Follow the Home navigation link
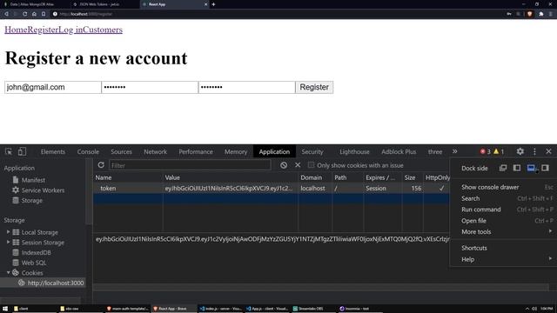Image resolution: width=557 pixels, height=313 pixels. click(x=16, y=30)
